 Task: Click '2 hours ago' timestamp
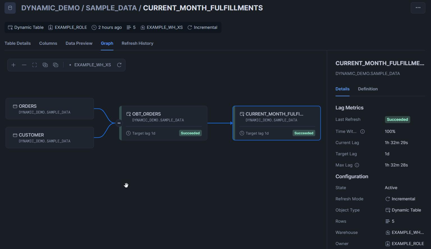(110, 27)
